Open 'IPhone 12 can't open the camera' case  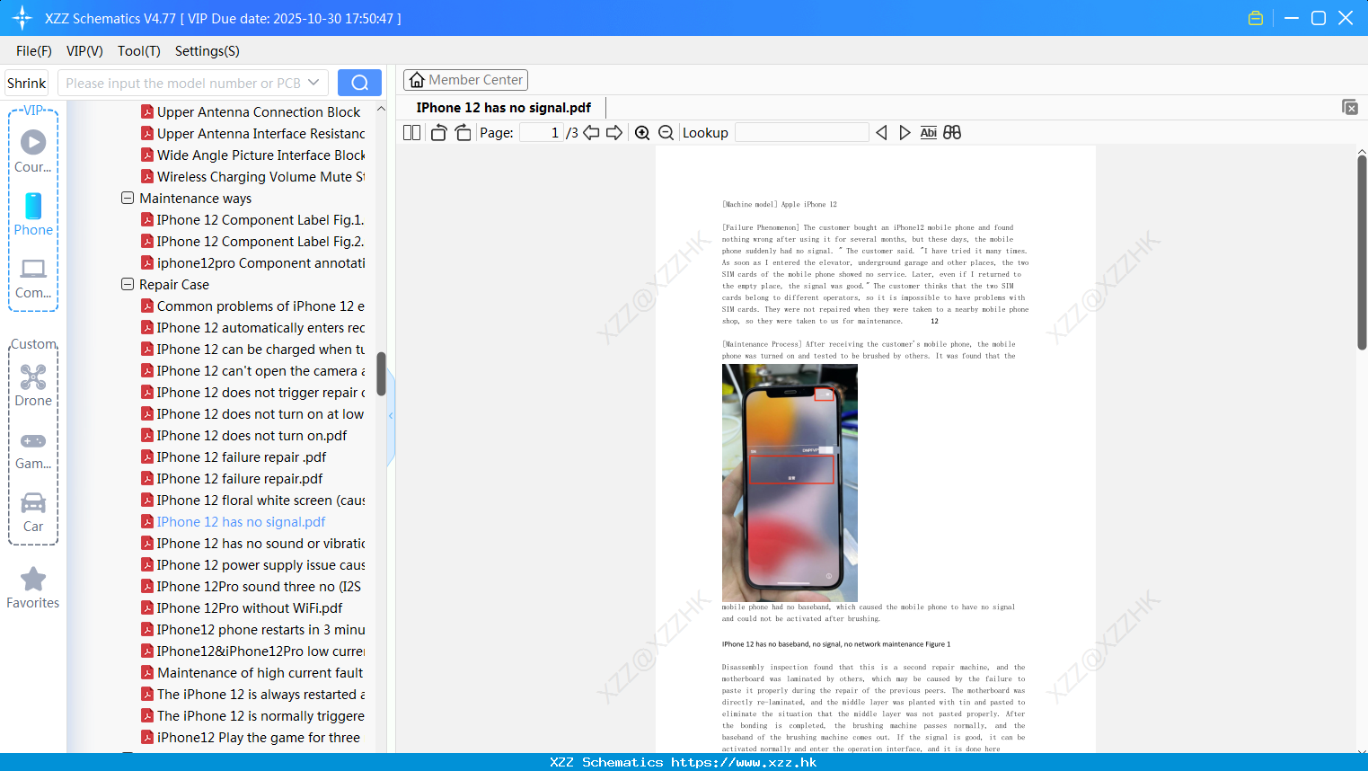(253, 370)
